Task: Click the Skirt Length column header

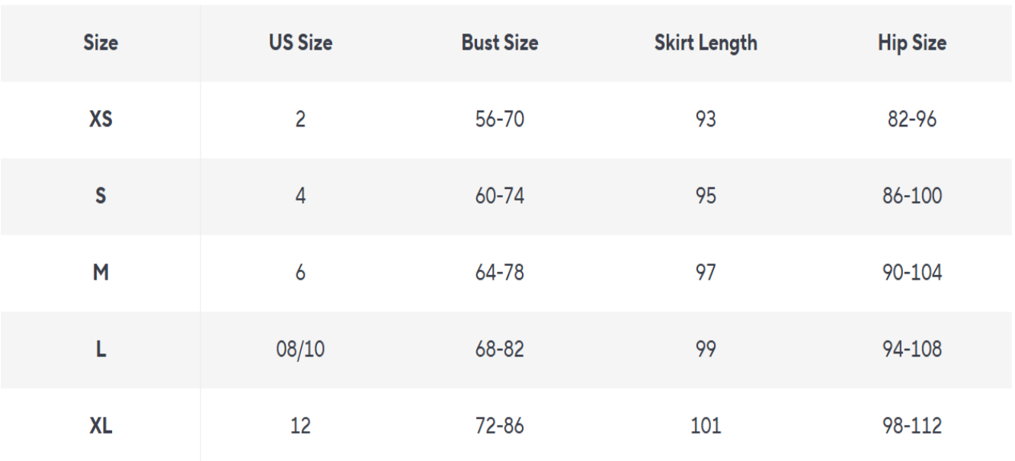Action: pos(706,43)
